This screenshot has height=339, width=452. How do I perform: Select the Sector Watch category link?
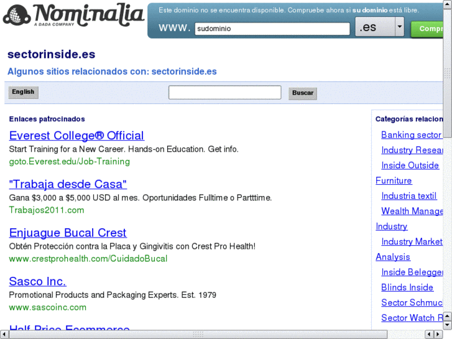[412, 318]
